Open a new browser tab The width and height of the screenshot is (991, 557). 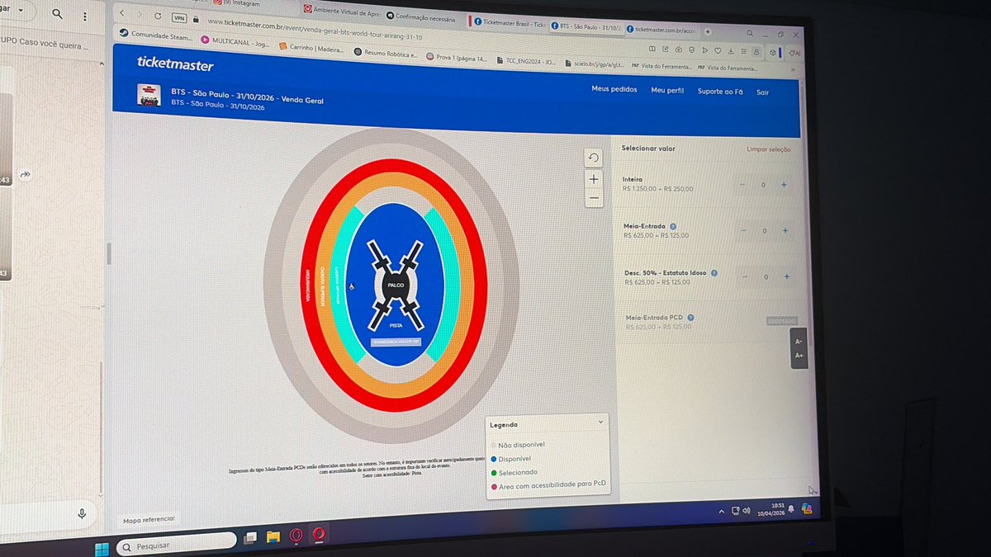point(707,31)
